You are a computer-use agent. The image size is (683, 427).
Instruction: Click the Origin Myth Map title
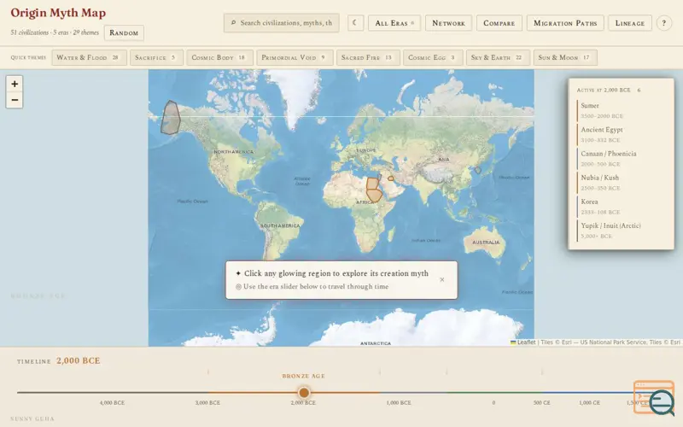(58, 13)
